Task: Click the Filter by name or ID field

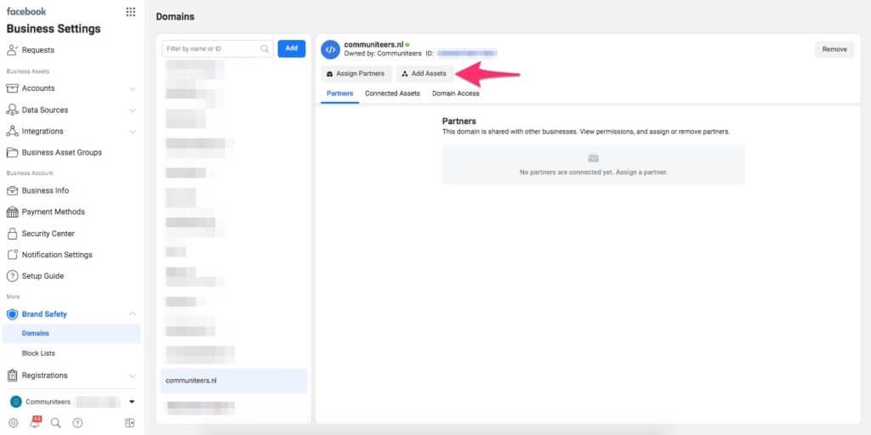Action: (212, 49)
